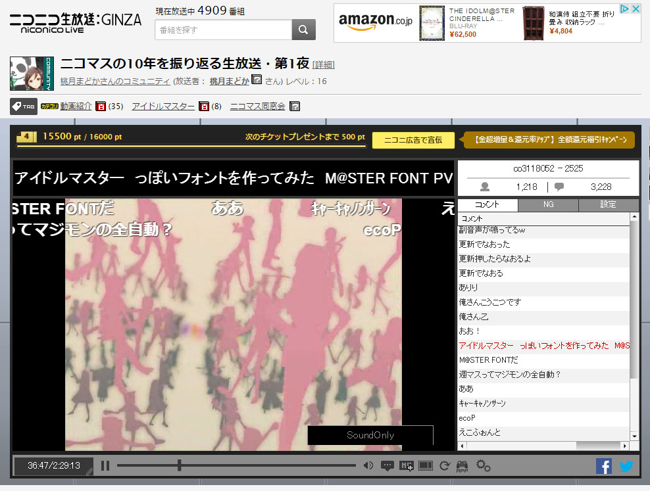Pause the broadcast playback
Image resolution: width=650 pixels, height=491 pixels.
click(105, 466)
